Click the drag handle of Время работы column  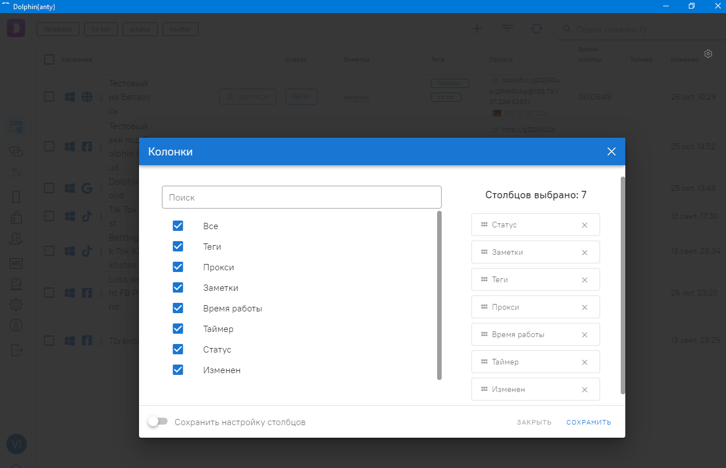coord(484,334)
